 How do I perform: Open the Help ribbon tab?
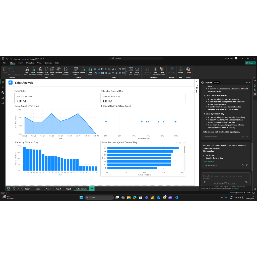tap(57, 63)
